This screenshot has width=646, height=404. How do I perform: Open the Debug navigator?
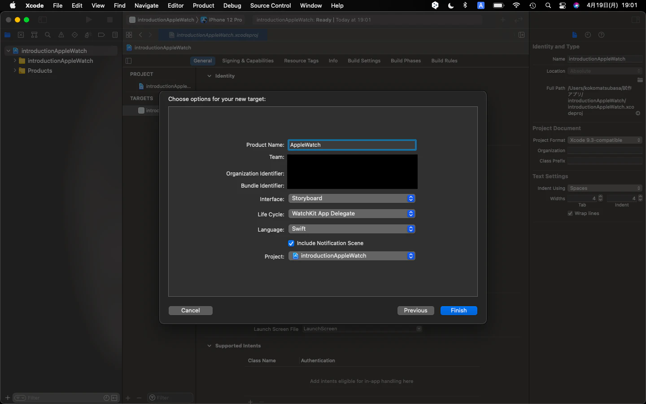coord(88,35)
